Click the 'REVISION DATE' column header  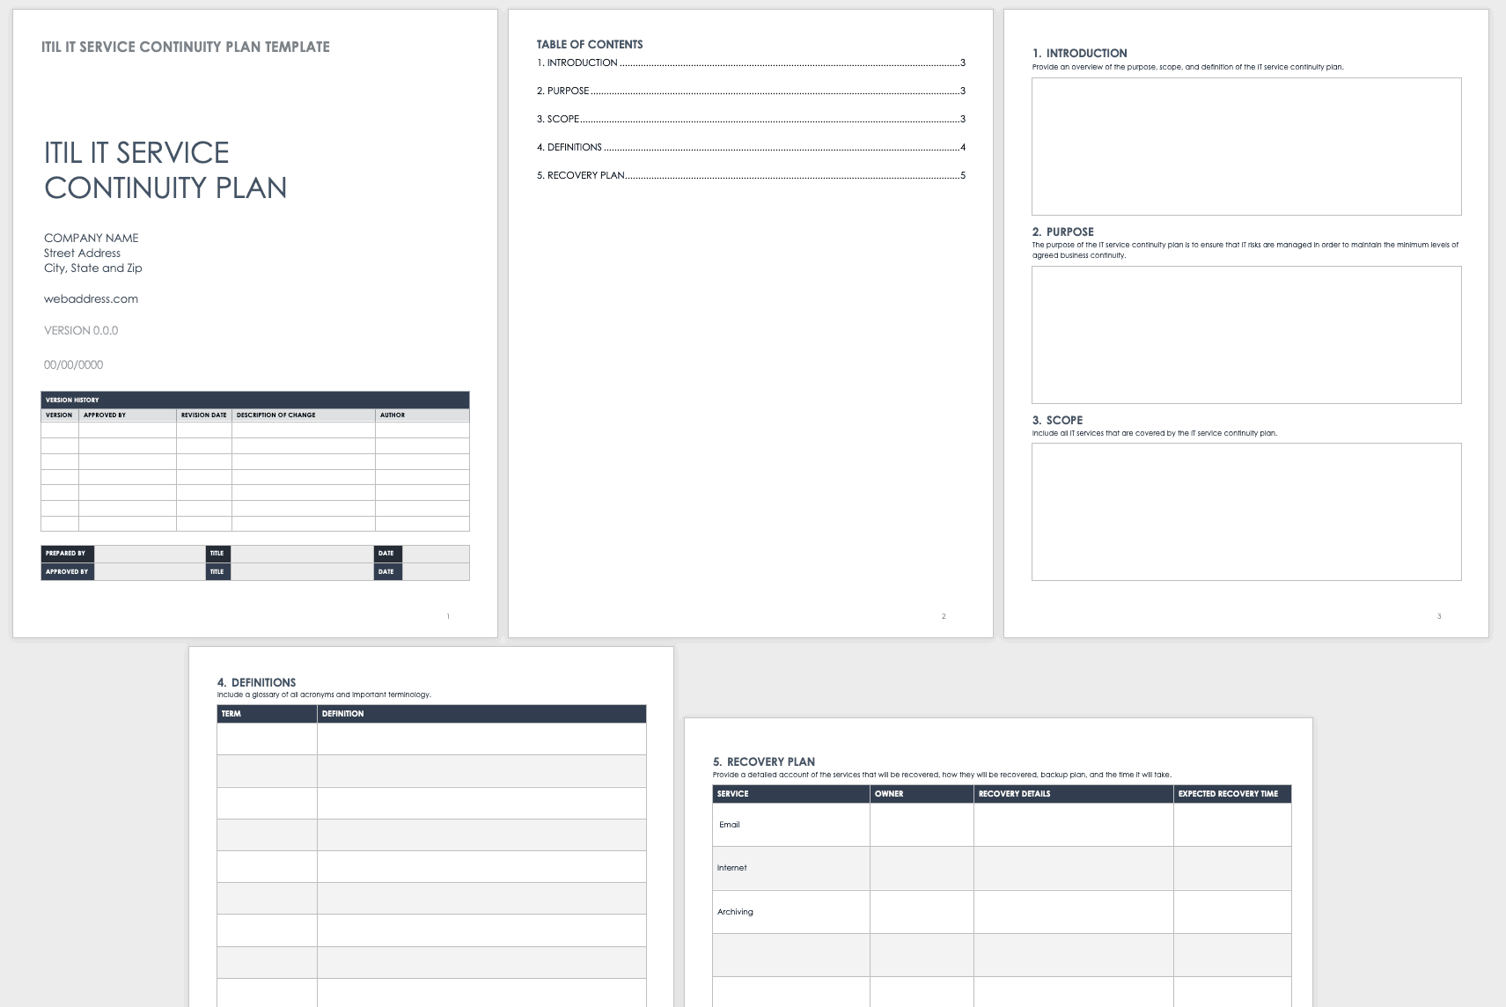(204, 415)
